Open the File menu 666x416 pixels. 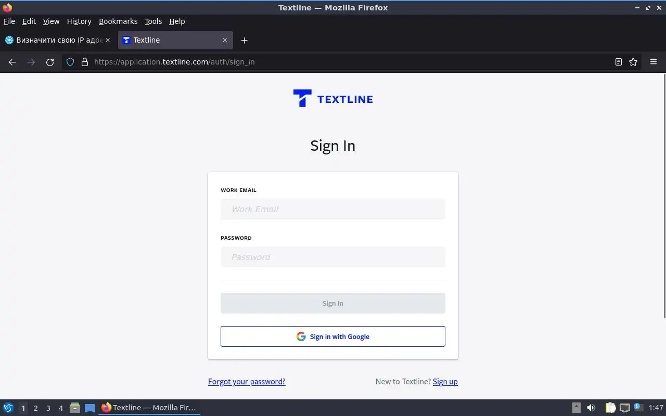[9, 21]
